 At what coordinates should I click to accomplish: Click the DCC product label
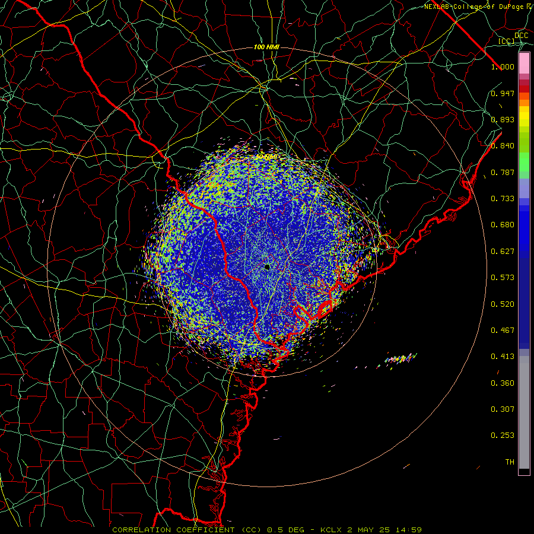tap(521, 36)
